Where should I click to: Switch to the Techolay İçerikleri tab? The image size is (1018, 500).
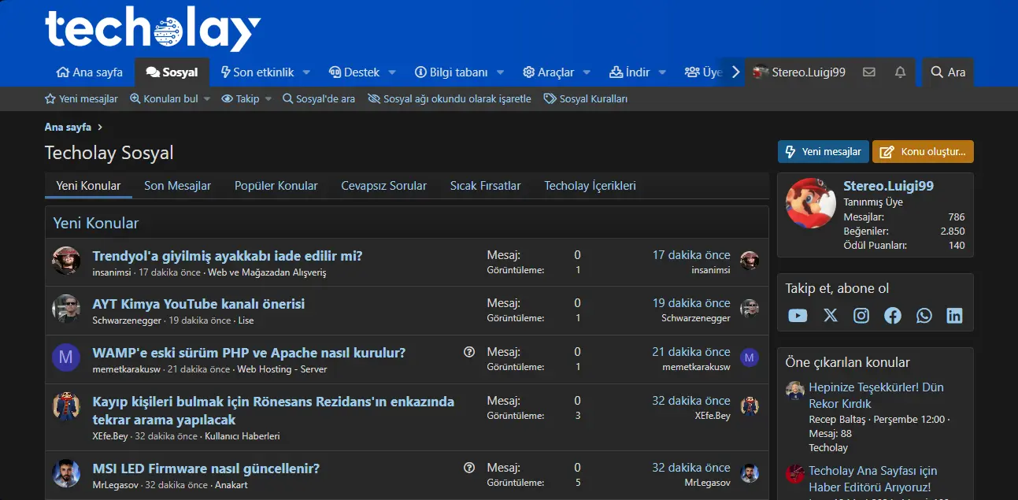(x=590, y=186)
